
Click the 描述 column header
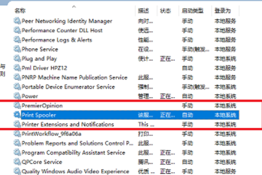[x=143, y=10]
